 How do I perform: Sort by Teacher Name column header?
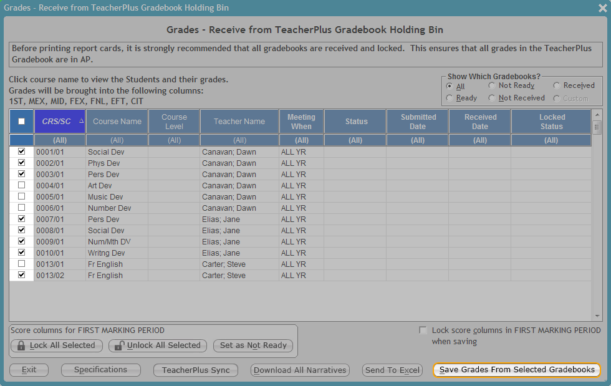coord(239,121)
